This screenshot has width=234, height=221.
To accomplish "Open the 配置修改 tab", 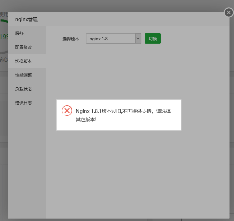I will tap(27, 47).
